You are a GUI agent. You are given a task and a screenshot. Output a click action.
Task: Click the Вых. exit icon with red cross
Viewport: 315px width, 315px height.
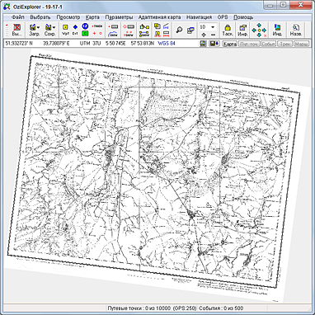click(17, 31)
